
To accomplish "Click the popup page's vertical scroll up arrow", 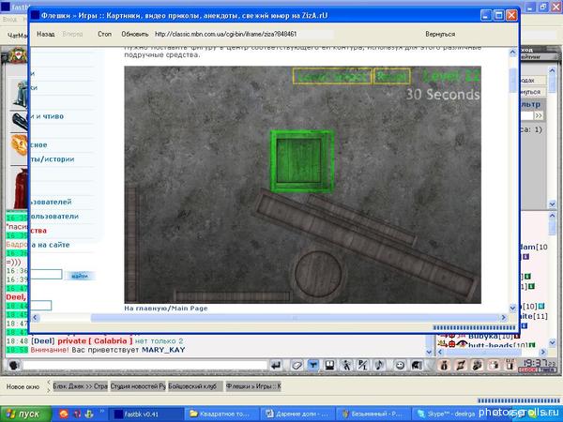I will coord(512,53).
